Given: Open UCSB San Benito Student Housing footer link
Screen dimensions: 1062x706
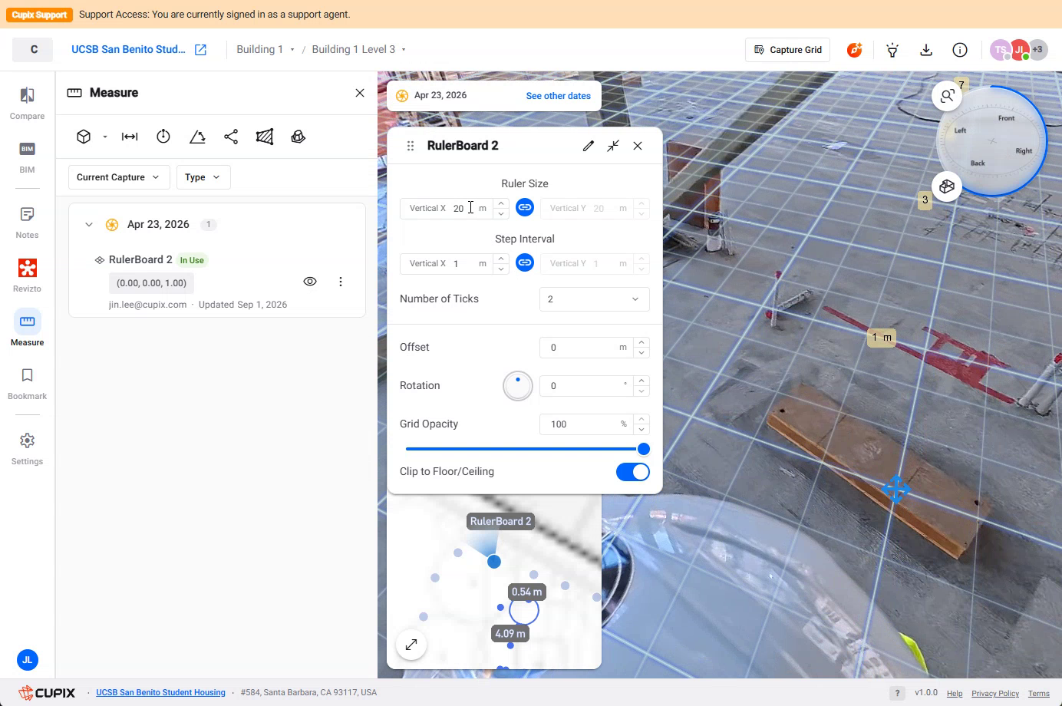Looking at the screenshot, I should point(161,693).
